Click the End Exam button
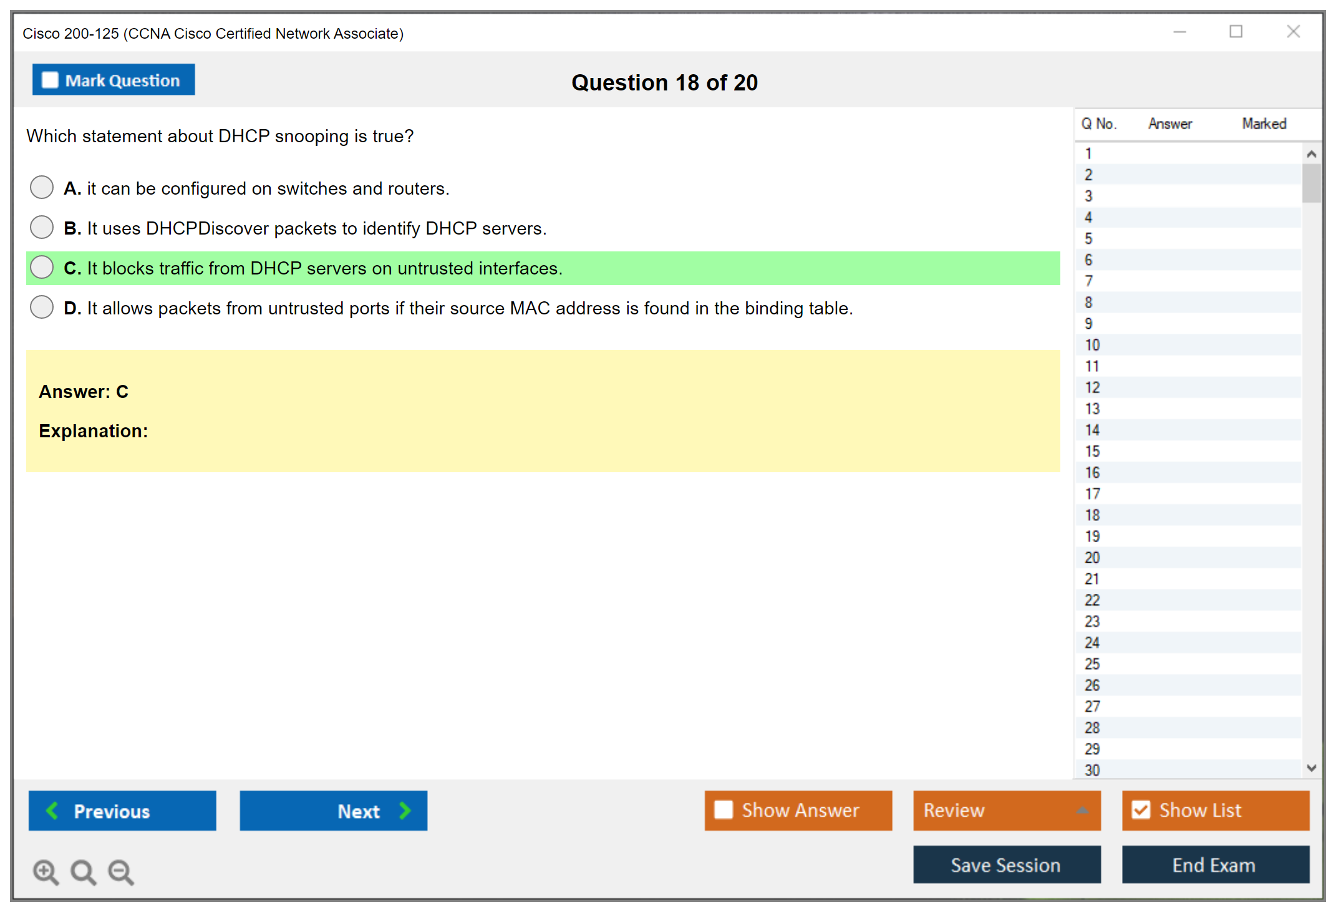The width and height of the screenshot is (1341, 917). coord(1214,865)
